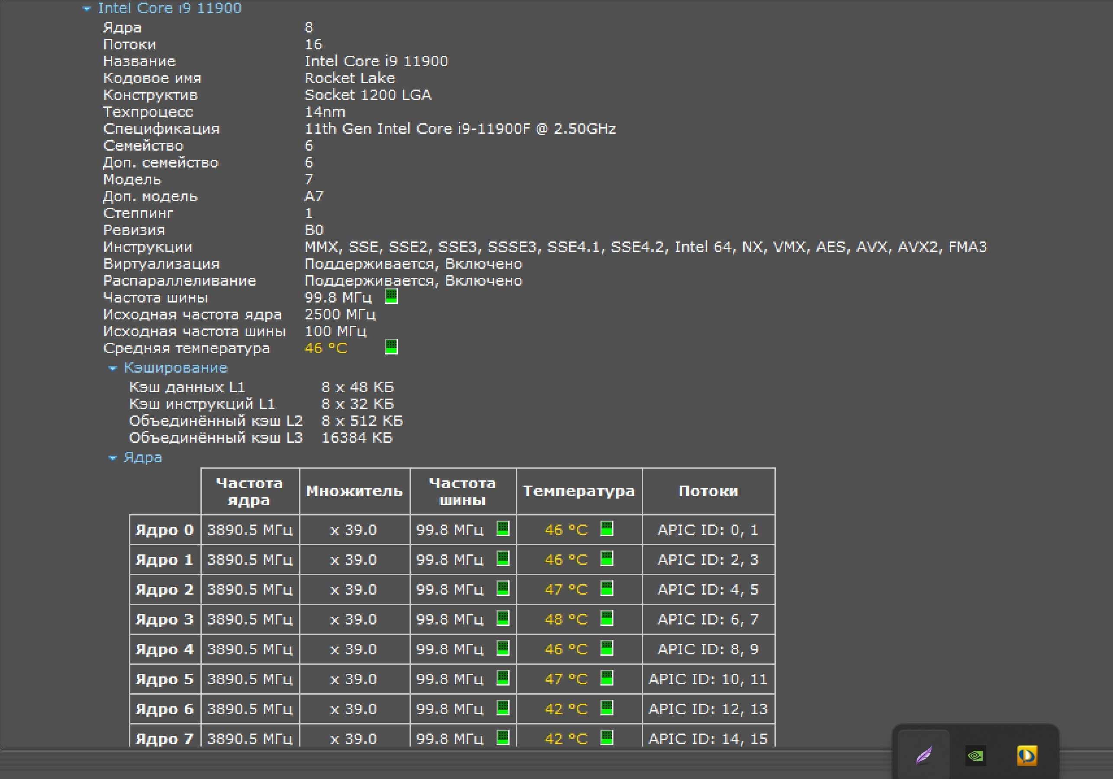Select the Ядра tree heading

(x=143, y=457)
